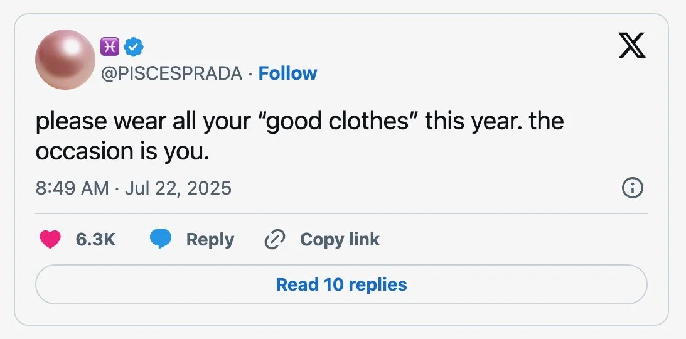Click the blue speech bubble reply icon
This screenshot has width=686, height=339.
tap(161, 239)
